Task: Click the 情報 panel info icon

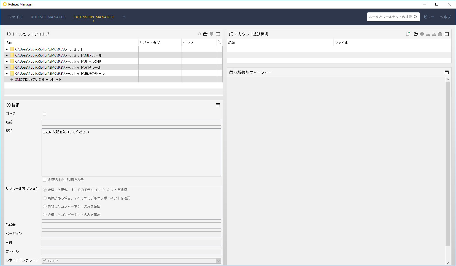Action: tap(9, 105)
